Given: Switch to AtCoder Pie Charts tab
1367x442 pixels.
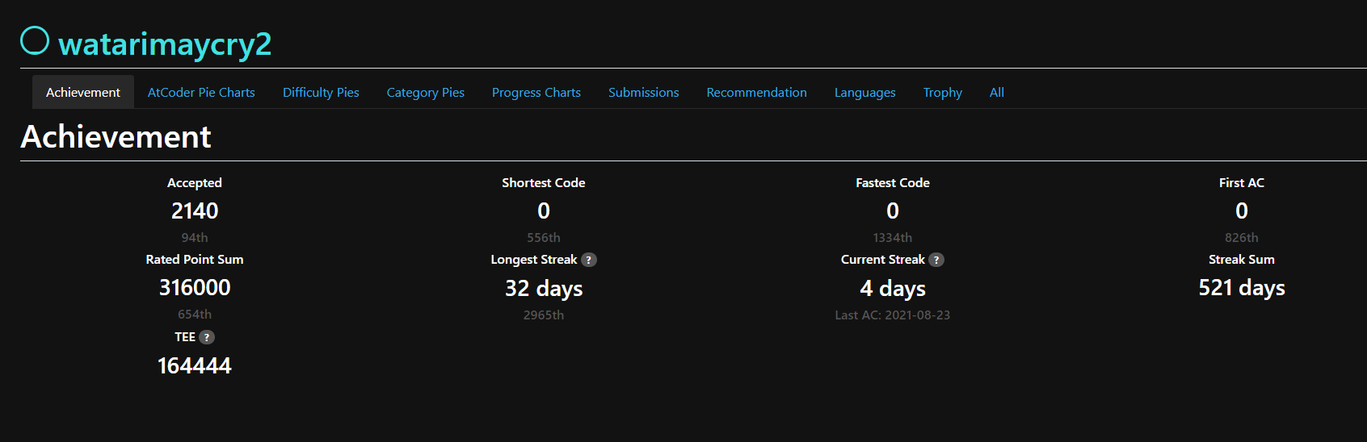Looking at the screenshot, I should pyautogui.click(x=201, y=93).
